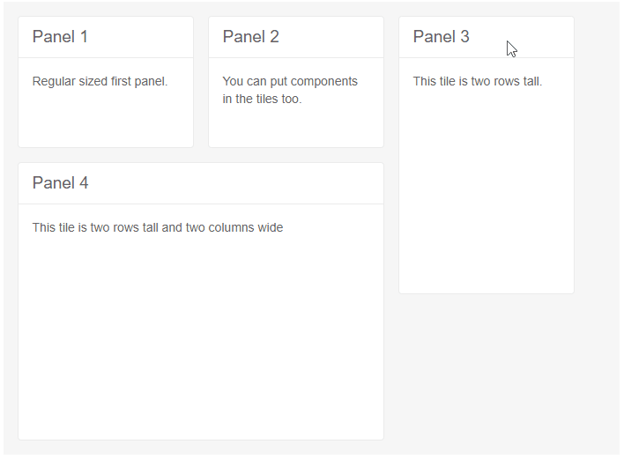Click the gray background below Panel 3
The width and height of the screenshot is (624, 459).
(x=487, y=370)
